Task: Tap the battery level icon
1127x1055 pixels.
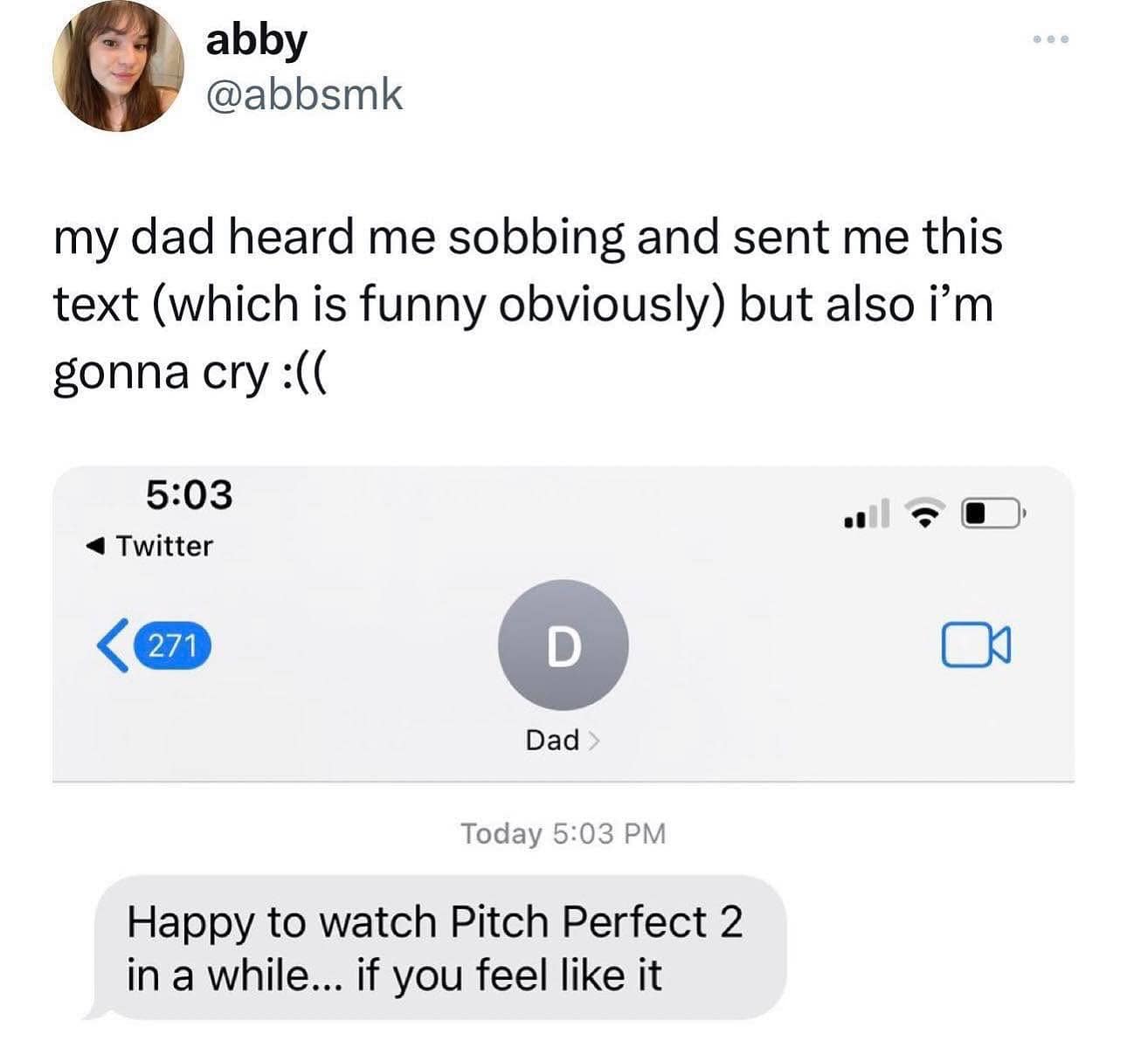Action: [x=991, y=514]
